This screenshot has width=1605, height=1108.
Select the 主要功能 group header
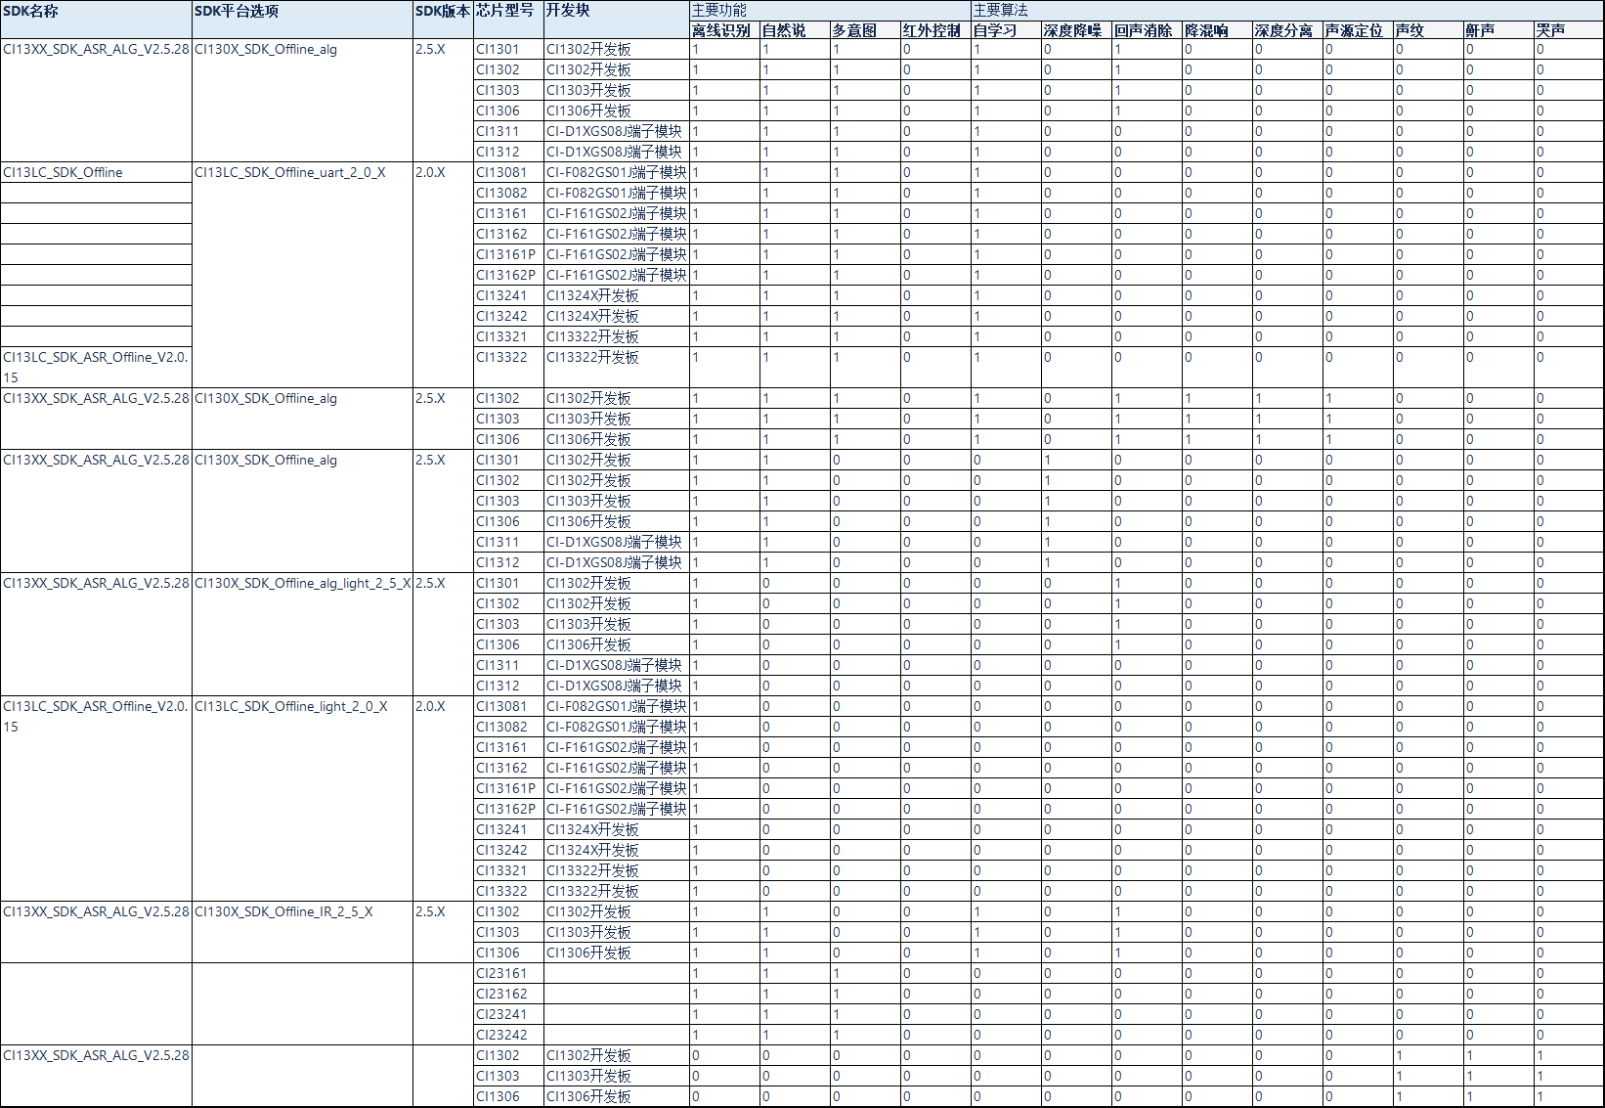coord(830,10)
